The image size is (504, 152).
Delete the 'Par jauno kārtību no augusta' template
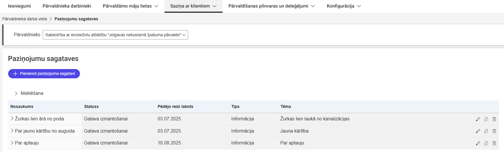pos(494,131)
